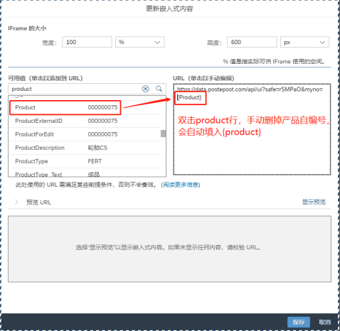This screenshot has height=331, width=340.
Task: Click the 宽度 input with 100
Action: tap(87, 42)
